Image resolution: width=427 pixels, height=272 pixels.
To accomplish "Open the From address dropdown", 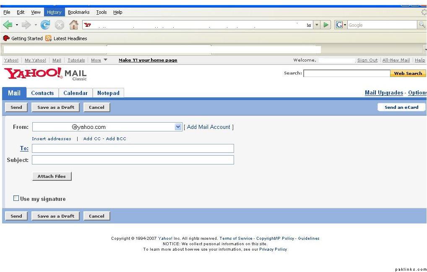I will click(x=178, y=127).
